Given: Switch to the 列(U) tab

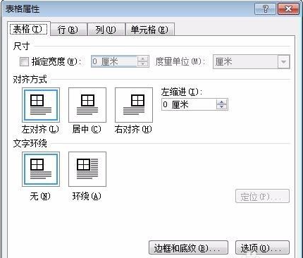Looking at the screenshot, I should click(x=106, y=30).
